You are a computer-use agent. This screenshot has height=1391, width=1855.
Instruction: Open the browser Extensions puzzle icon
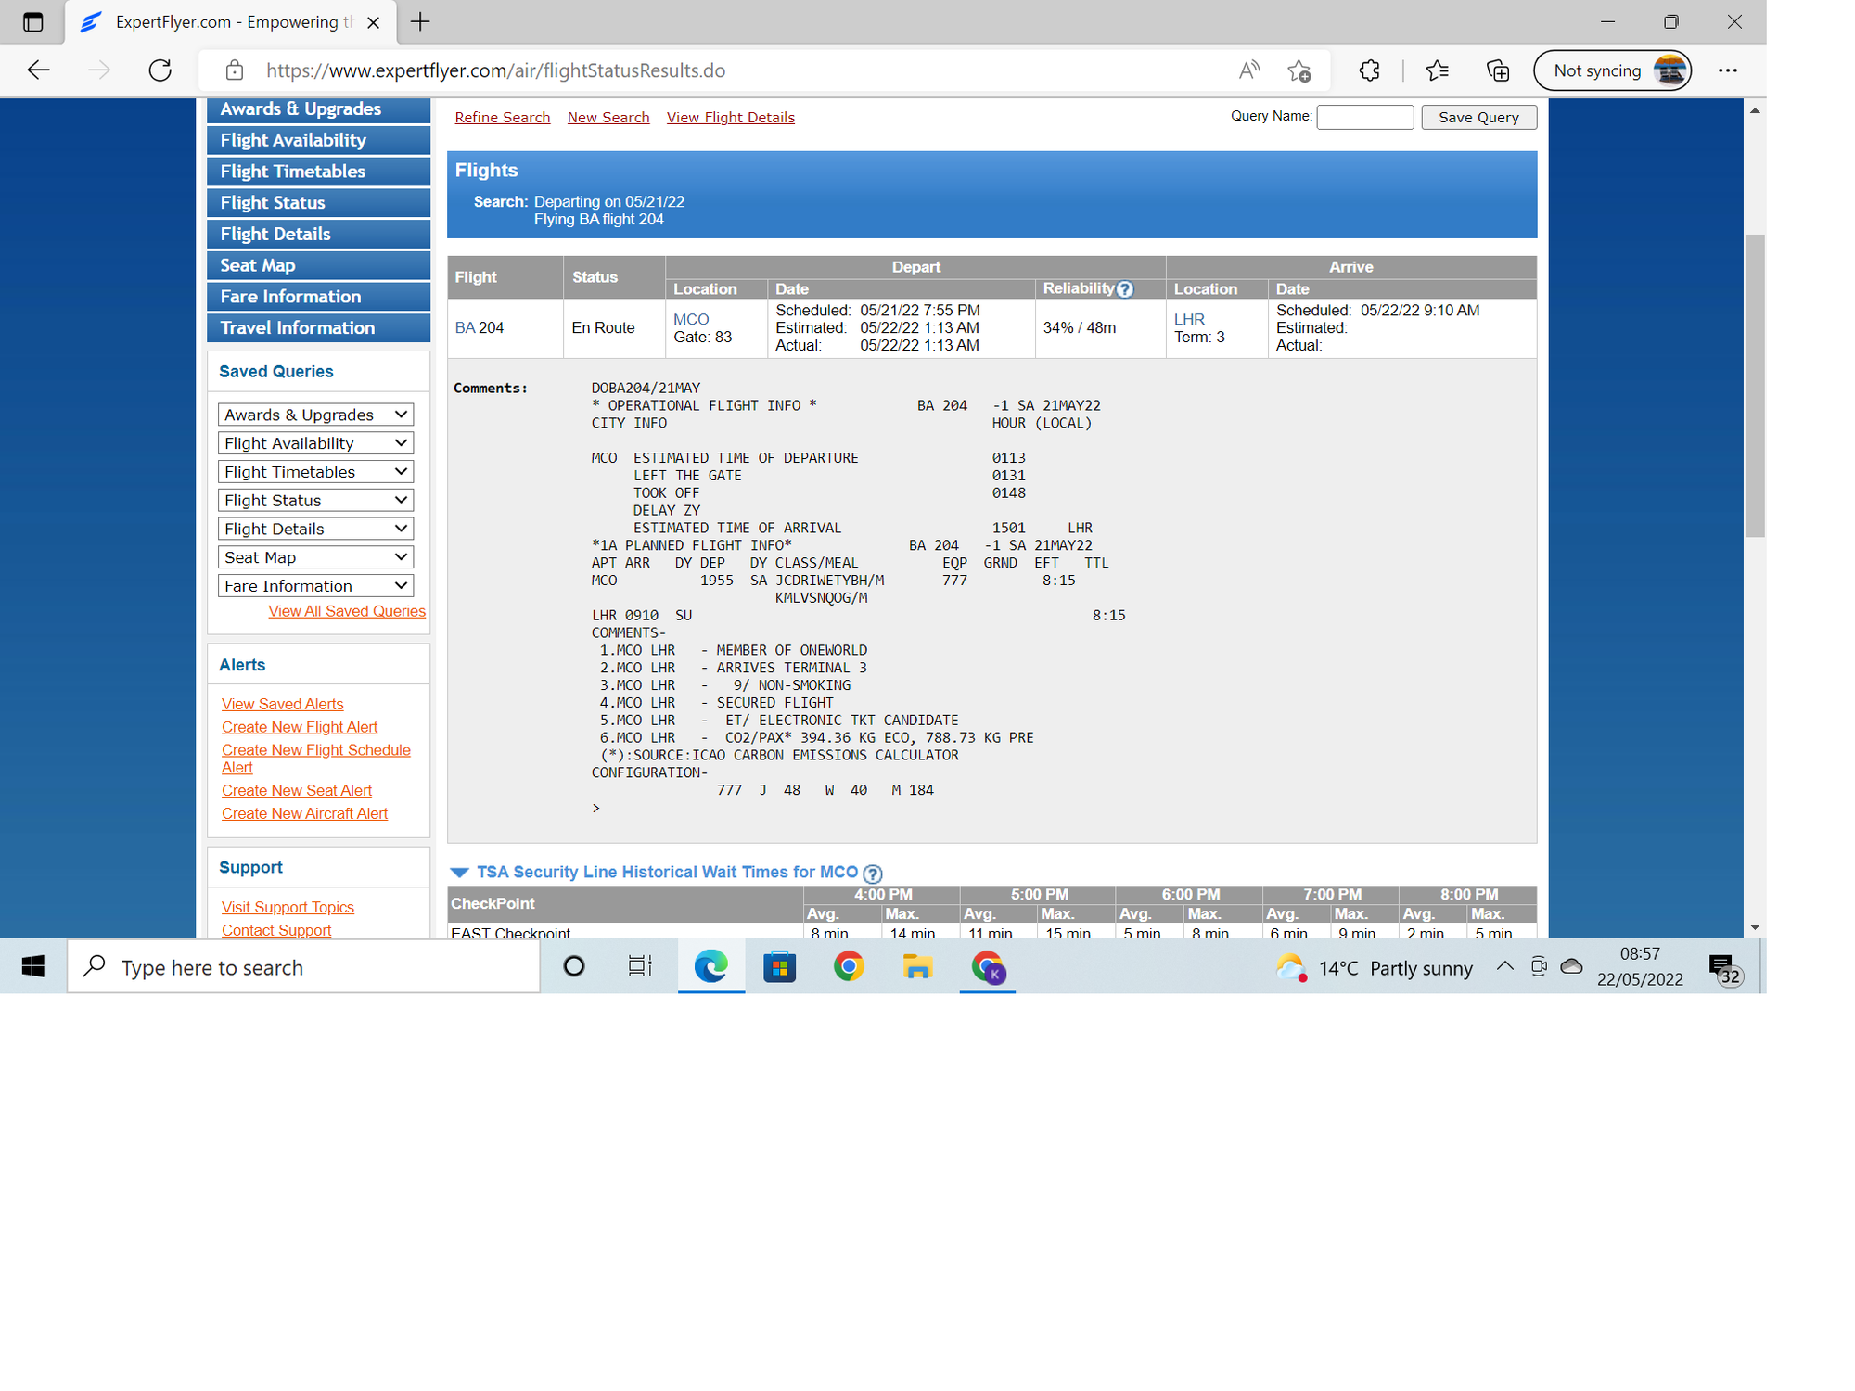pos(1369,70)
